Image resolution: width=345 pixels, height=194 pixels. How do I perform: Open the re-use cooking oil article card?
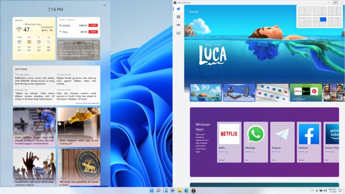click(79, 127)
